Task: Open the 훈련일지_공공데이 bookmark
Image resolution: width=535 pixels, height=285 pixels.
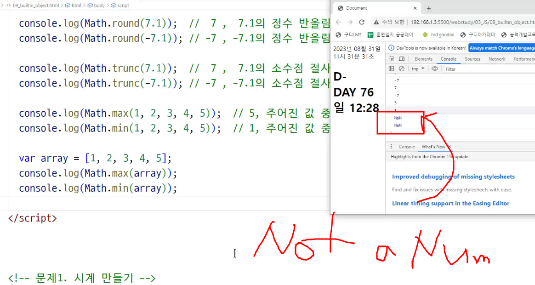Action: tap(393, 34)
